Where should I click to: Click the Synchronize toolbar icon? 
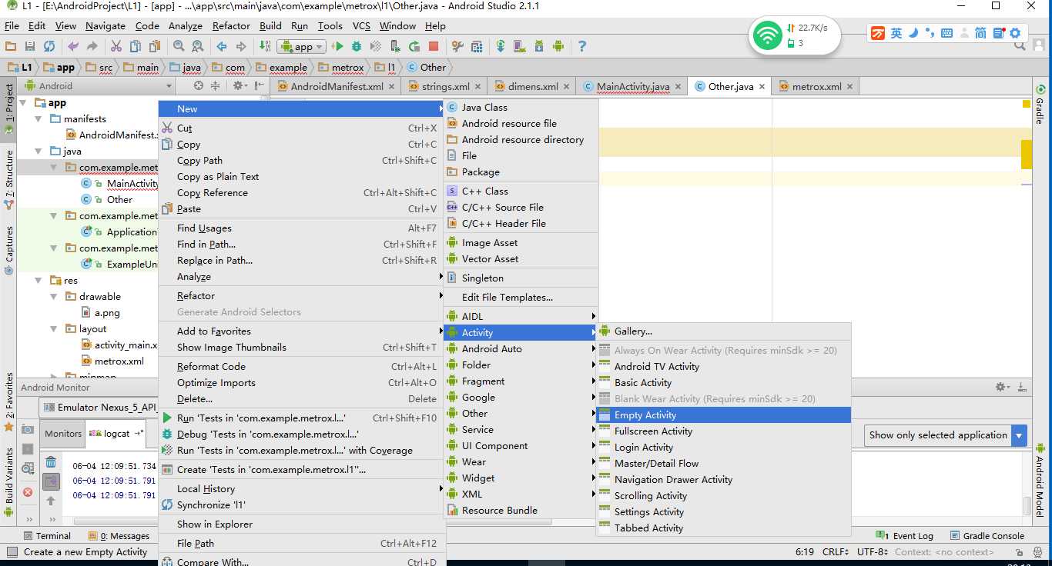click(x=49, y=46)
